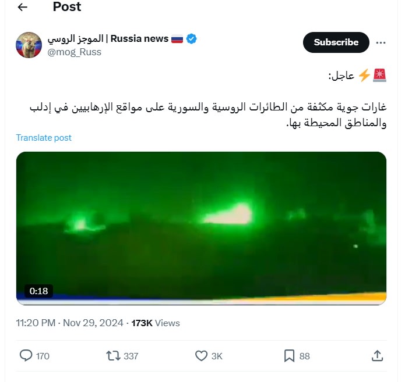The height and width of the screenshot is (382, 405).
Task: Go back using the left arrow
Action: point(23,7)
